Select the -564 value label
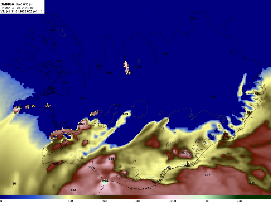Viewport: 271px width, 203px height. 59,61
